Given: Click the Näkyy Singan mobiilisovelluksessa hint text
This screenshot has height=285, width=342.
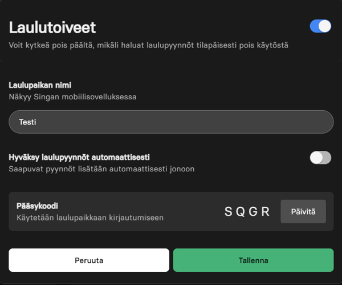Looking at the screenshot, I should [x=72, y=97].
